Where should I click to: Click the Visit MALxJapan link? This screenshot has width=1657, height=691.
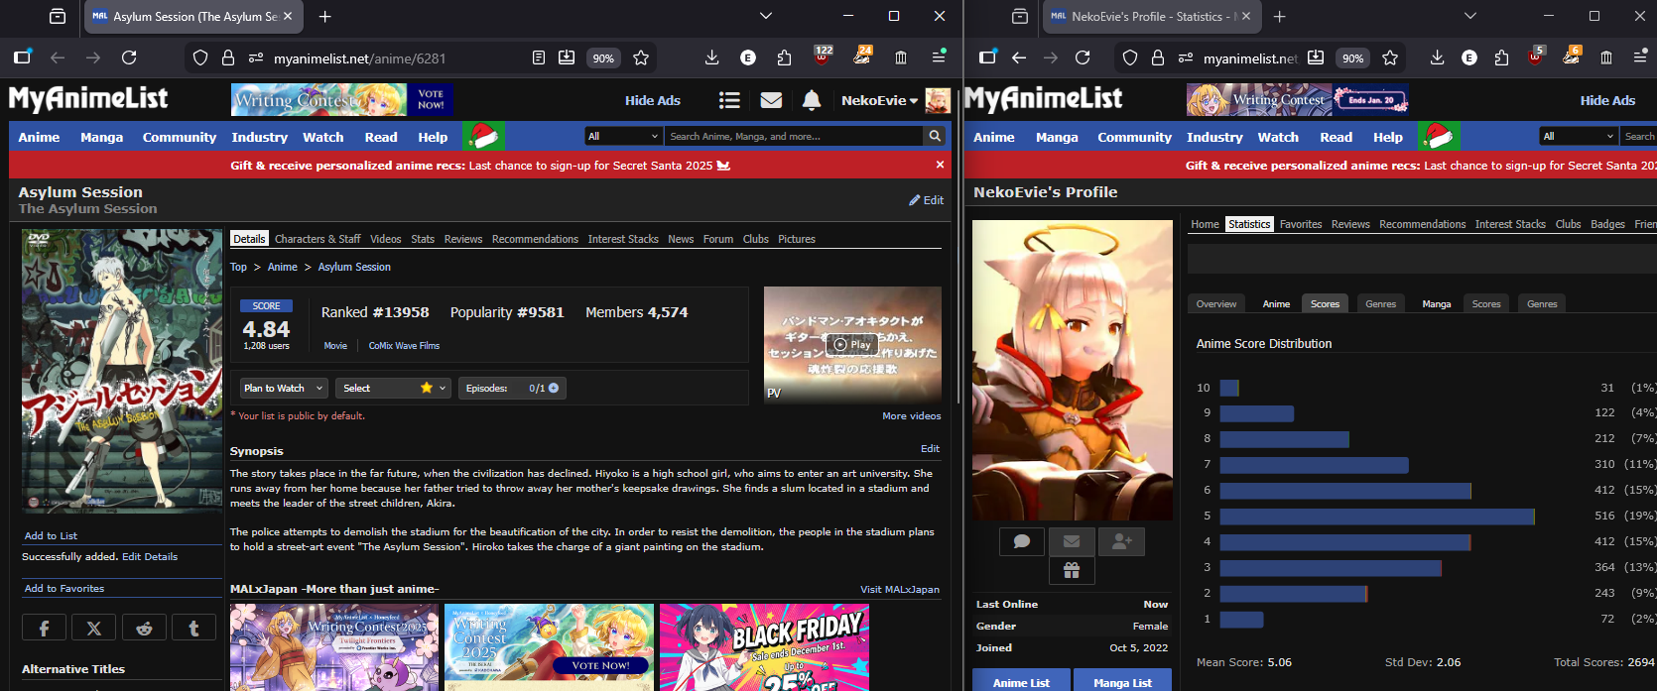[900, 590]
